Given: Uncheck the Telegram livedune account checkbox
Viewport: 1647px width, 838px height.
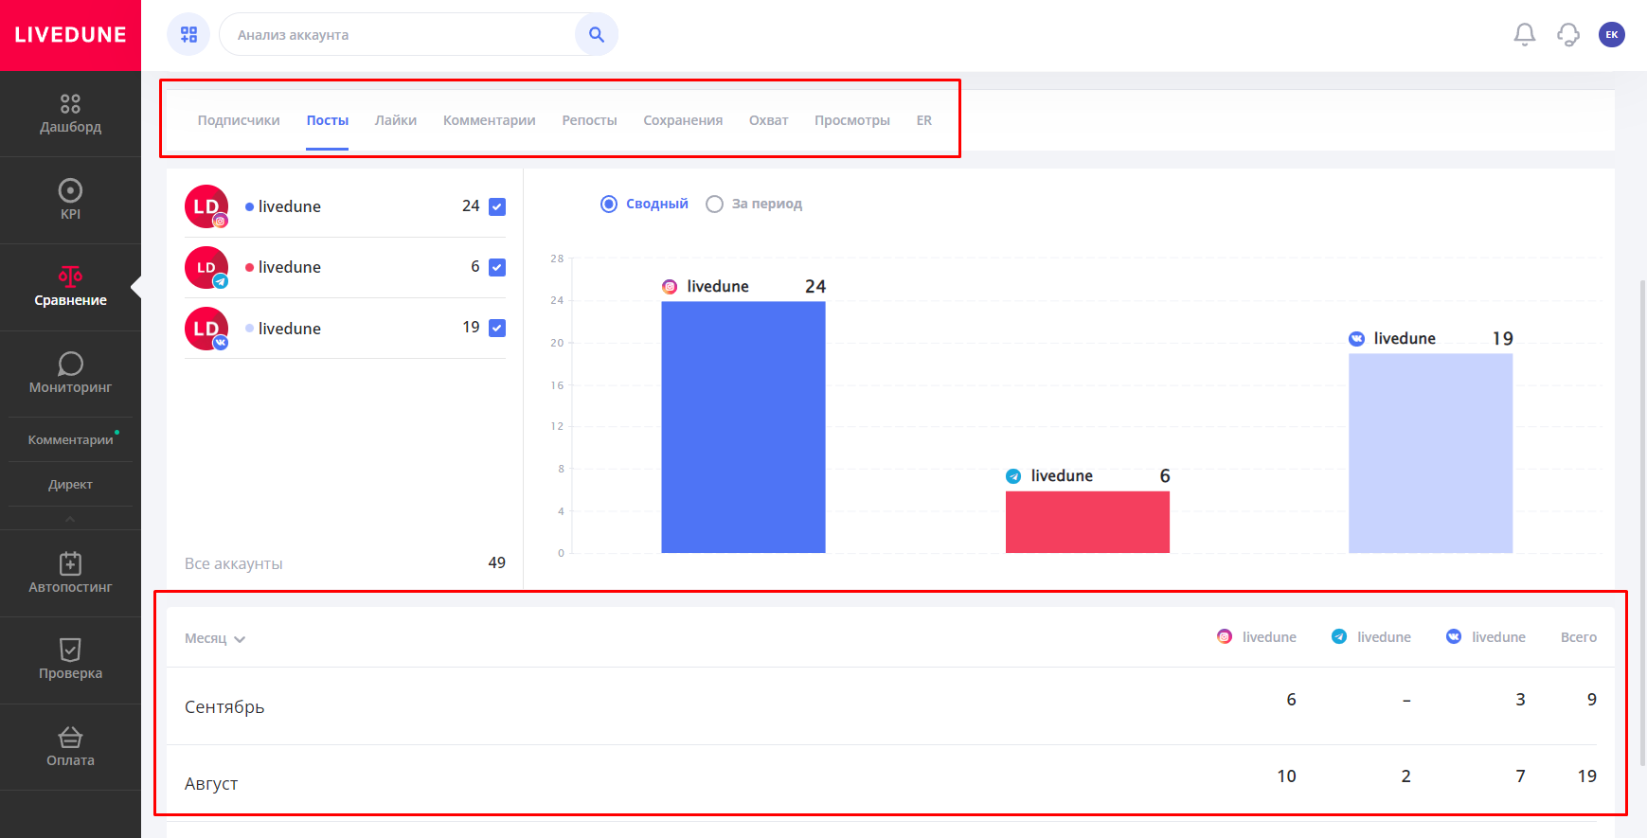Looking at the screenshot, I should coord(497,267).
